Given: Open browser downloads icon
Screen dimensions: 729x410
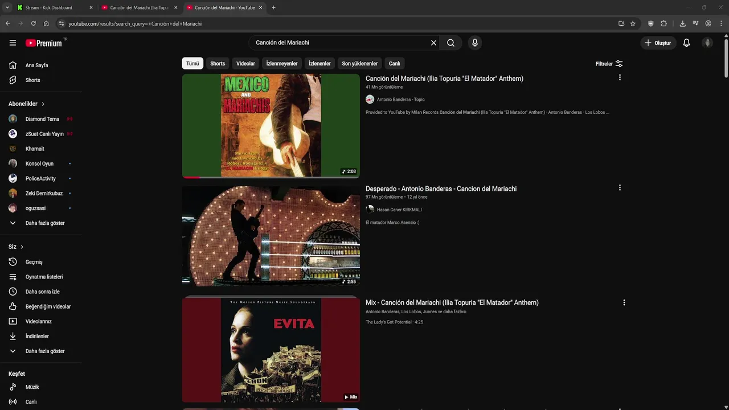Looking at the screenshot, I should tap(682, 23).
